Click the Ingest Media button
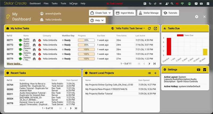 [125, 13]
